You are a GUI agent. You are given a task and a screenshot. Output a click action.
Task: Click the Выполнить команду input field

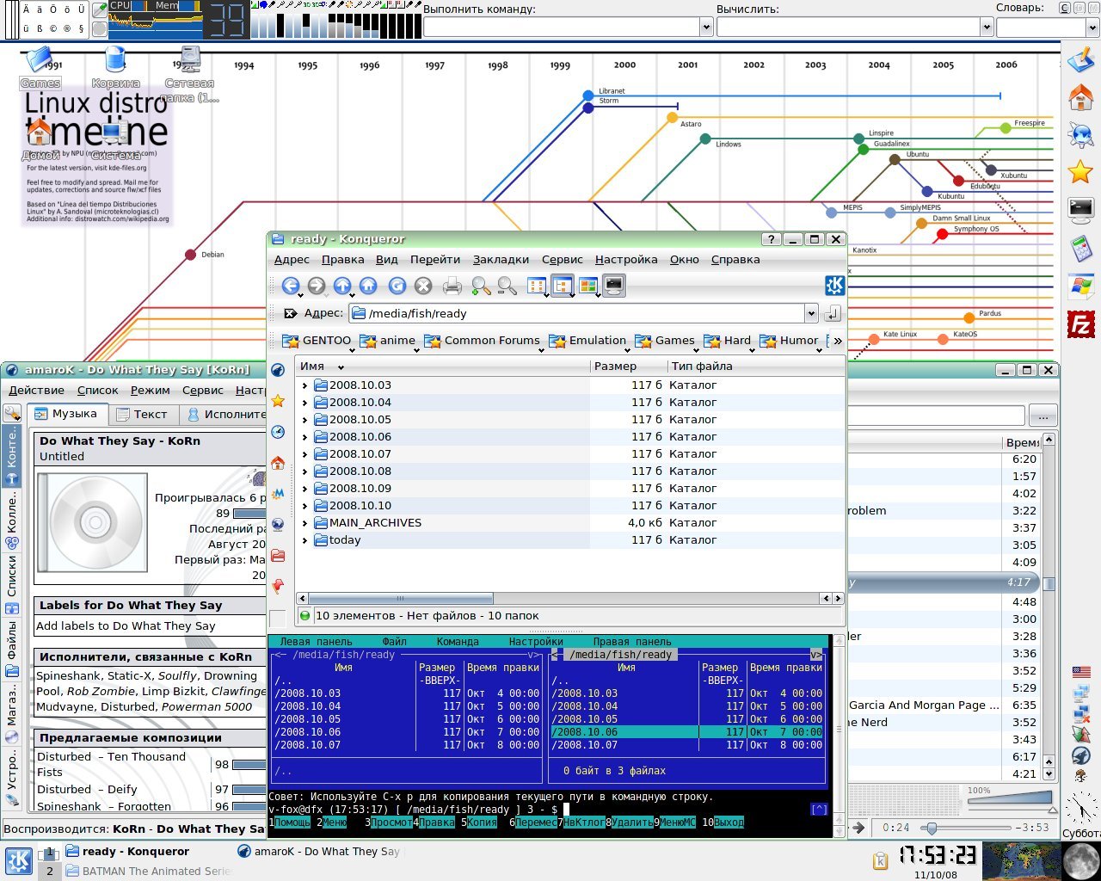[562, 28]
